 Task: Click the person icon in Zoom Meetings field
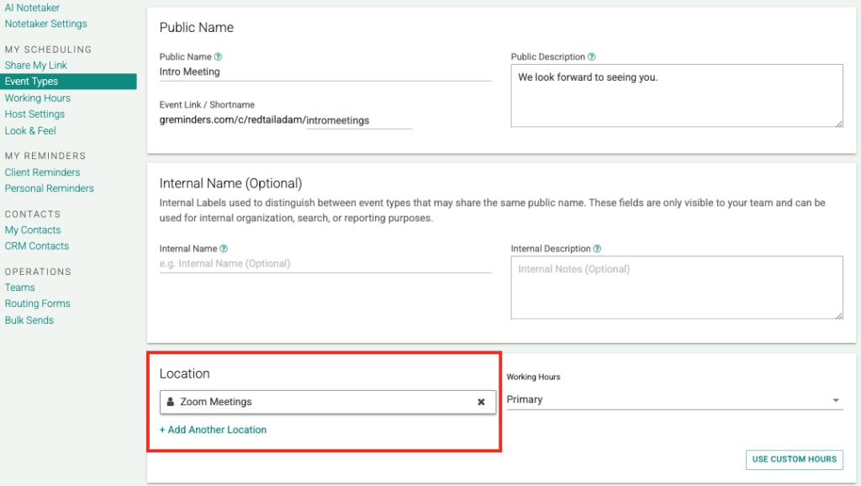point(171,402)
